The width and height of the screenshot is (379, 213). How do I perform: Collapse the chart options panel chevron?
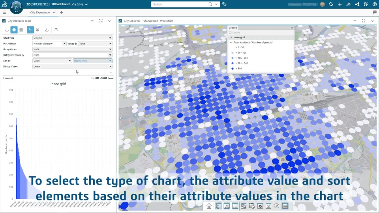(x=111, y=72)
